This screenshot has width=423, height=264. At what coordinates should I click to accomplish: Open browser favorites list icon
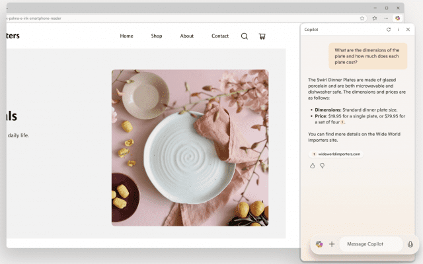coord(375,18)
